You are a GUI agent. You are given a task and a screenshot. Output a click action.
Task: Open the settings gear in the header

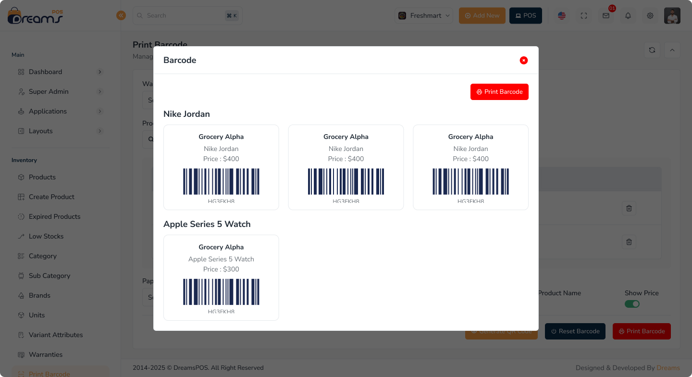[x=650, y=15]
